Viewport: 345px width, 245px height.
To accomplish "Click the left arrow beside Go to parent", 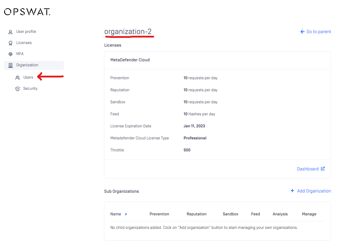I will [302, 32].
